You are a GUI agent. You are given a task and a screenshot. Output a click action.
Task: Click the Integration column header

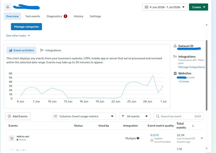click(x=130, y=126)
